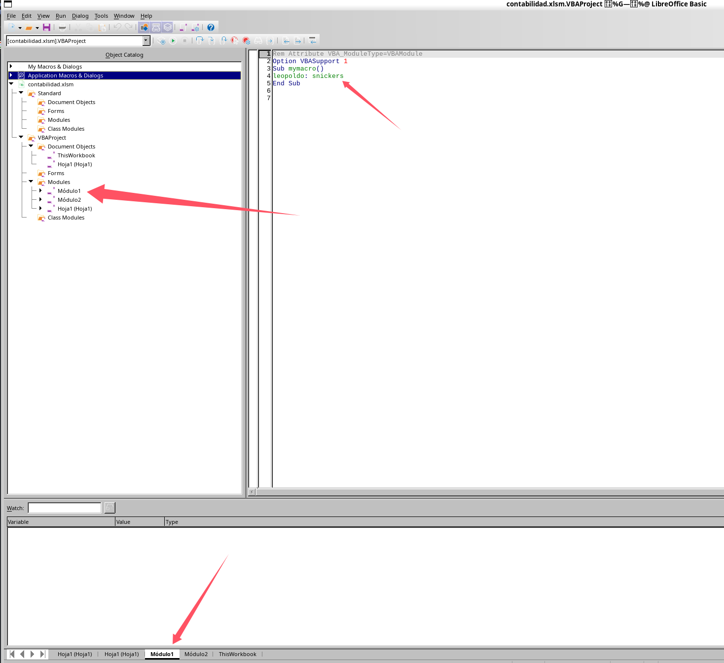Screen dimensions: 724x663
Task: Click the Open file folder icon
Action: point(29,28)
